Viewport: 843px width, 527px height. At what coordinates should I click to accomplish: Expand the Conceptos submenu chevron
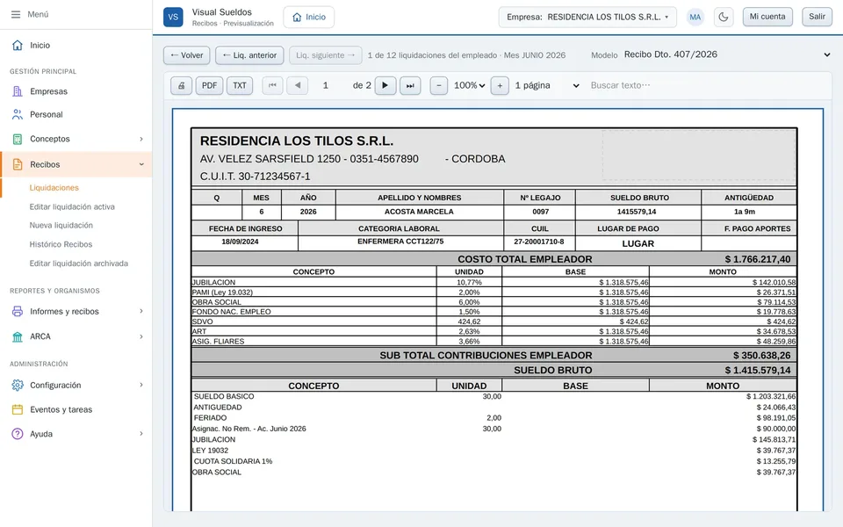click(141, 139)
